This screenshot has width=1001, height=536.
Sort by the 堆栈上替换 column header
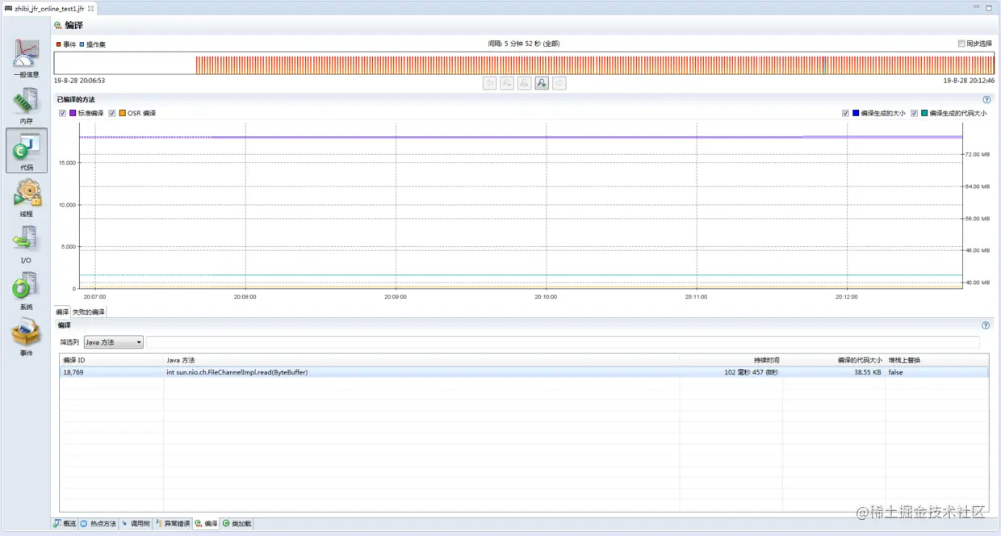[x=936, y=360]
